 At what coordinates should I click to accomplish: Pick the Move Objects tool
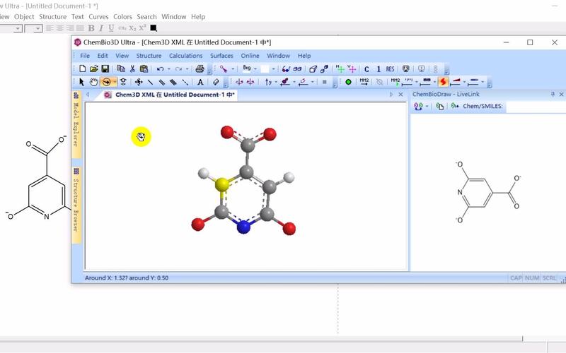(139, 82)
